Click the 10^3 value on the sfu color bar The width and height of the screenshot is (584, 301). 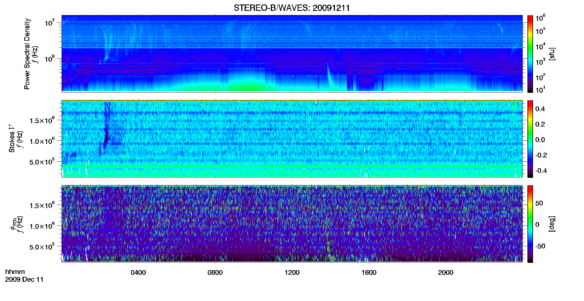point(541,62)
